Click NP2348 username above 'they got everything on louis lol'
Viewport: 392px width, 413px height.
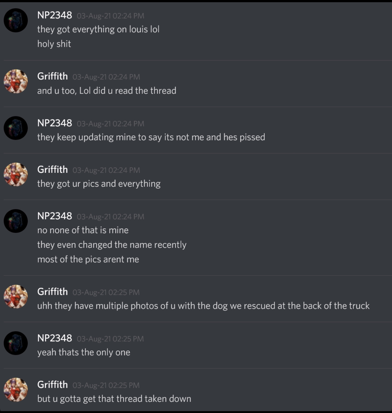[x=55, y=15]
